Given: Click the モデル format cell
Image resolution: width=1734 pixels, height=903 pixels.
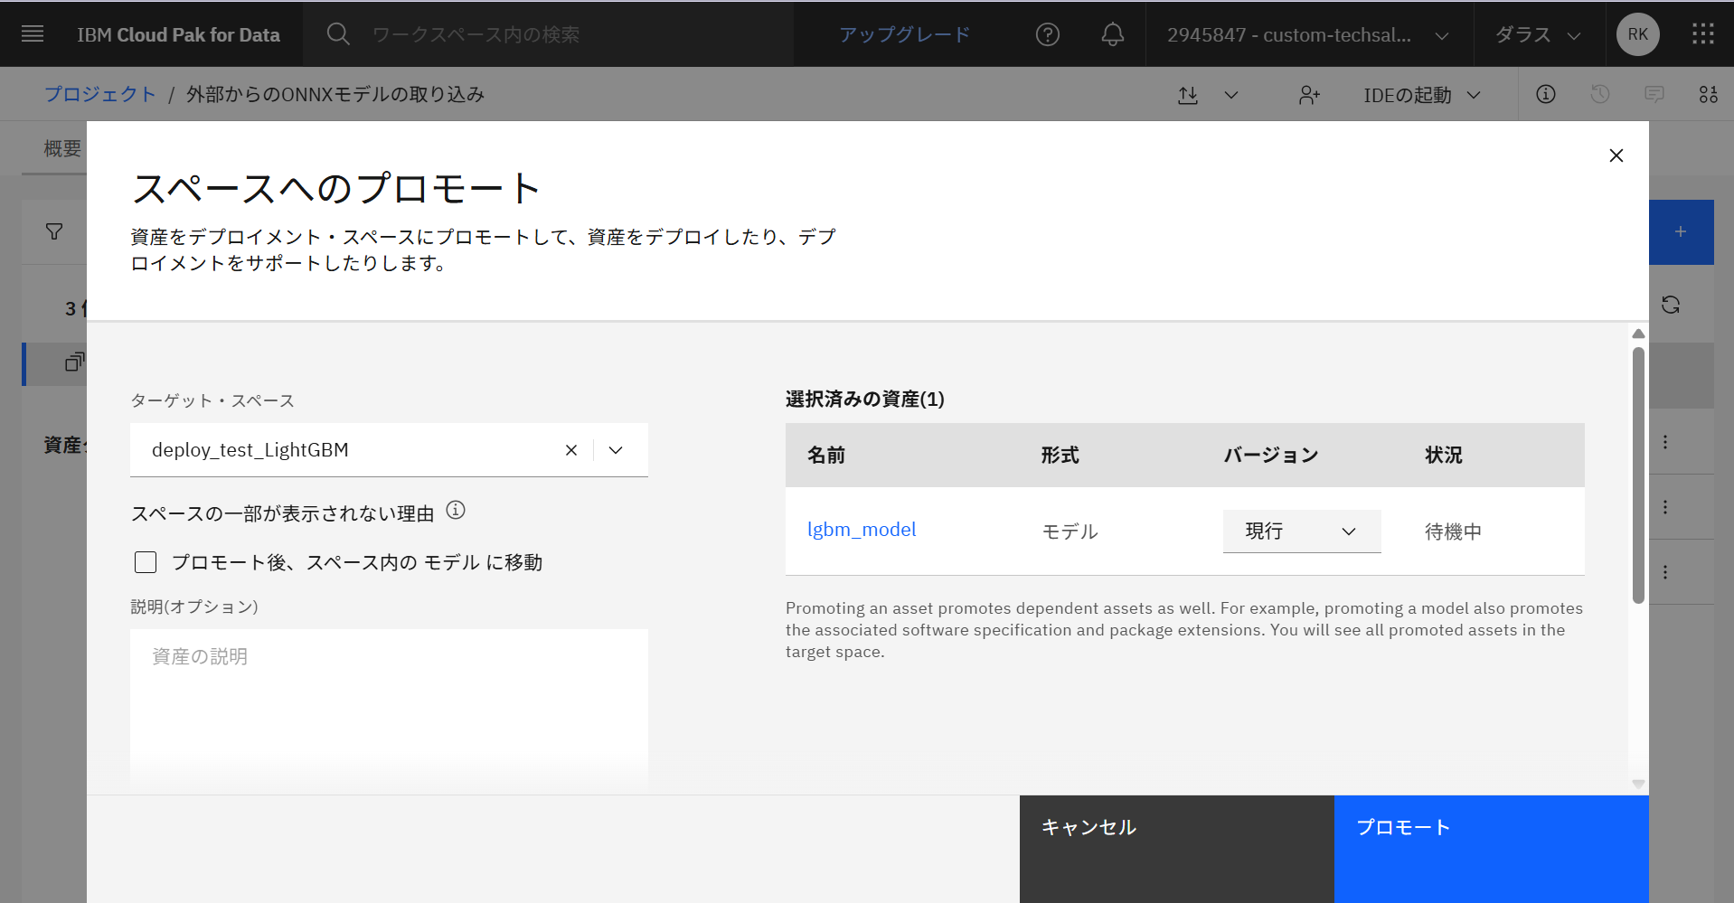Looking at the screenshot, I should [1070, 531].
